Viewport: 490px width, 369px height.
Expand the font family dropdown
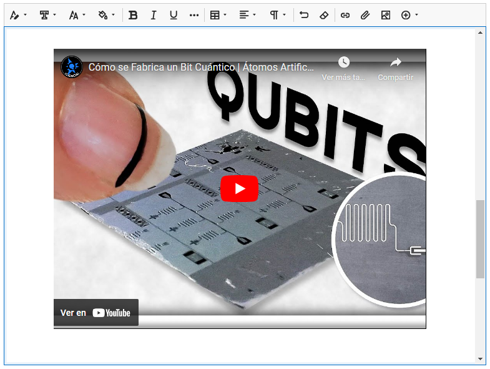click(47, 15)
